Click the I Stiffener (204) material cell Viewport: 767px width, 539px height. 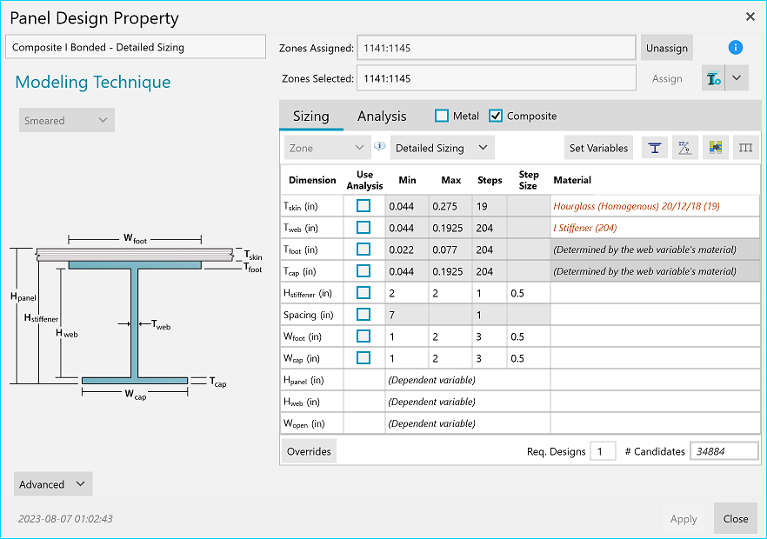coord(655,228)
